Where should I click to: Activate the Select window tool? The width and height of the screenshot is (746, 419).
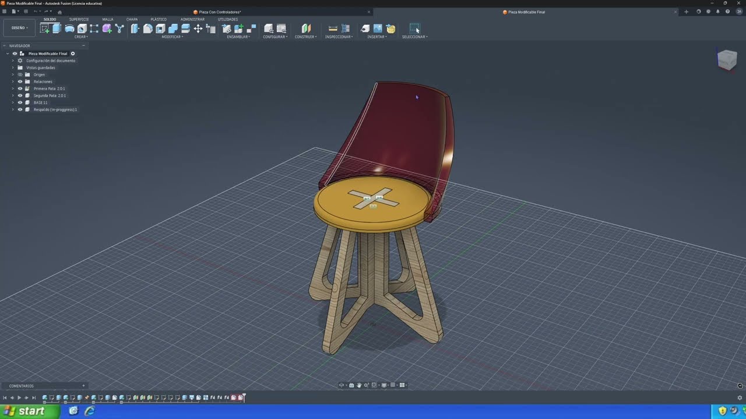pyautogui.click(x=414, y=29)
